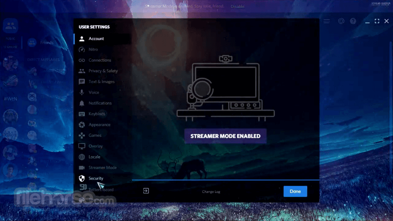Open the hamburger list icon at top right
The image size is (393, 221).
pos(327,21)
